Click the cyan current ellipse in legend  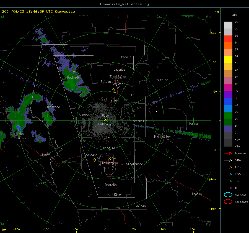pos(228,195)
